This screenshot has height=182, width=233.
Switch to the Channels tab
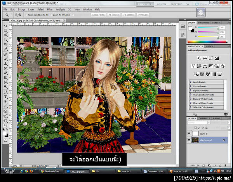point(204,118)
